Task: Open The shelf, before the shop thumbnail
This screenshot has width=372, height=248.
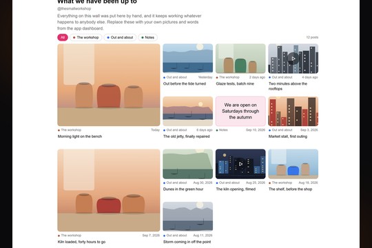Action: pos(293,164)
